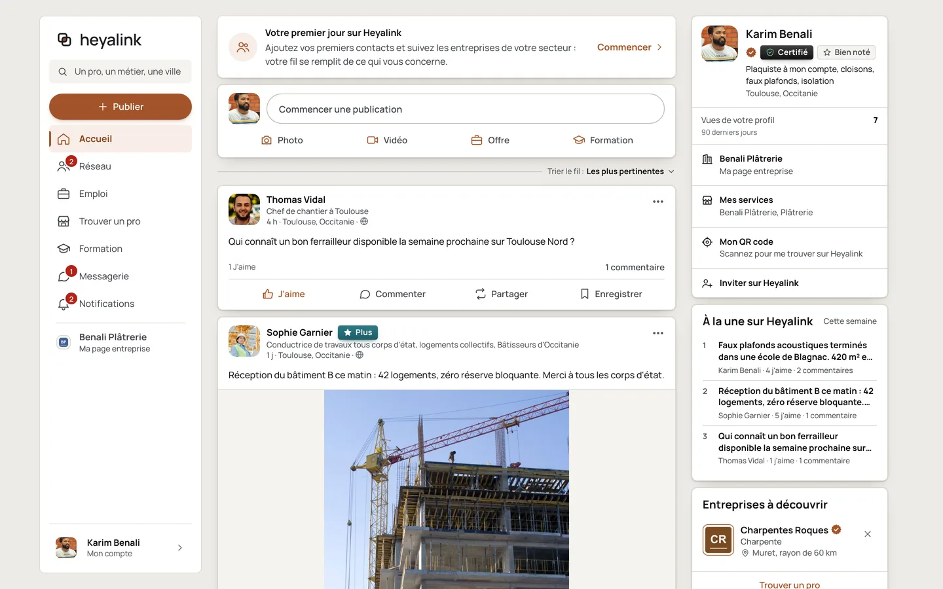Click the heyalink logo icon
The image size is (943, 589).
(64, 40)
